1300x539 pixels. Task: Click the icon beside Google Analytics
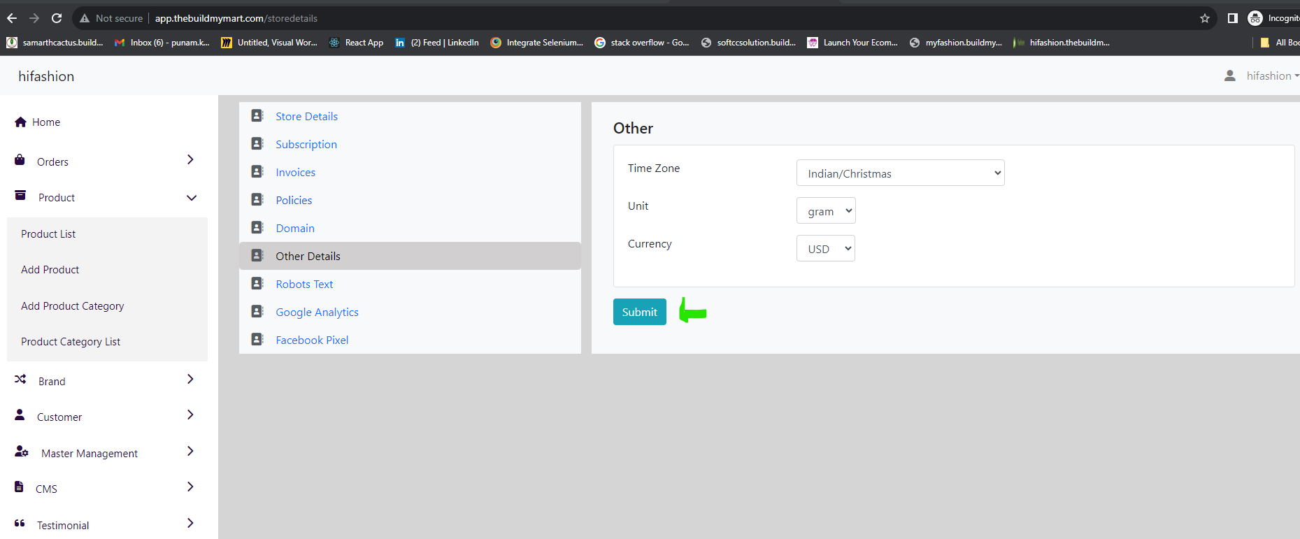(x=257, y=311)
